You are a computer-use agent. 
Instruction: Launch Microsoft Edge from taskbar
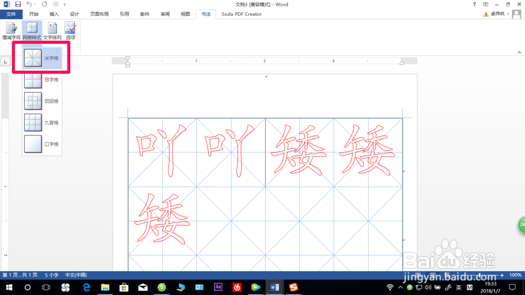(x=87, y=287)
